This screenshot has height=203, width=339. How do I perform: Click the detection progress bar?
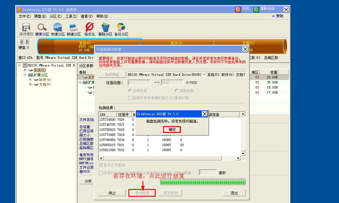coord(203,182)
